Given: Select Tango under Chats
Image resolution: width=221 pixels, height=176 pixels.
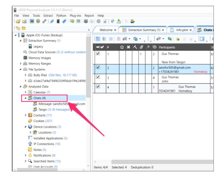Looking at the screenshot, I should [43, 110].
